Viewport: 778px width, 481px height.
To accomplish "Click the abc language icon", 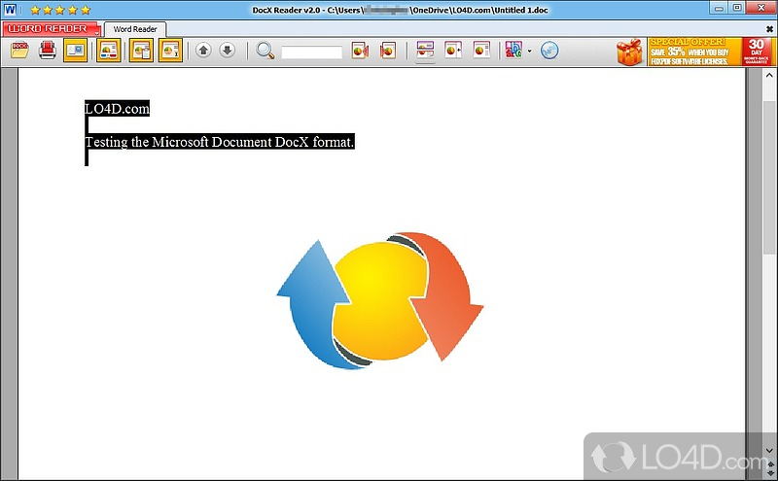I will 513,51.
